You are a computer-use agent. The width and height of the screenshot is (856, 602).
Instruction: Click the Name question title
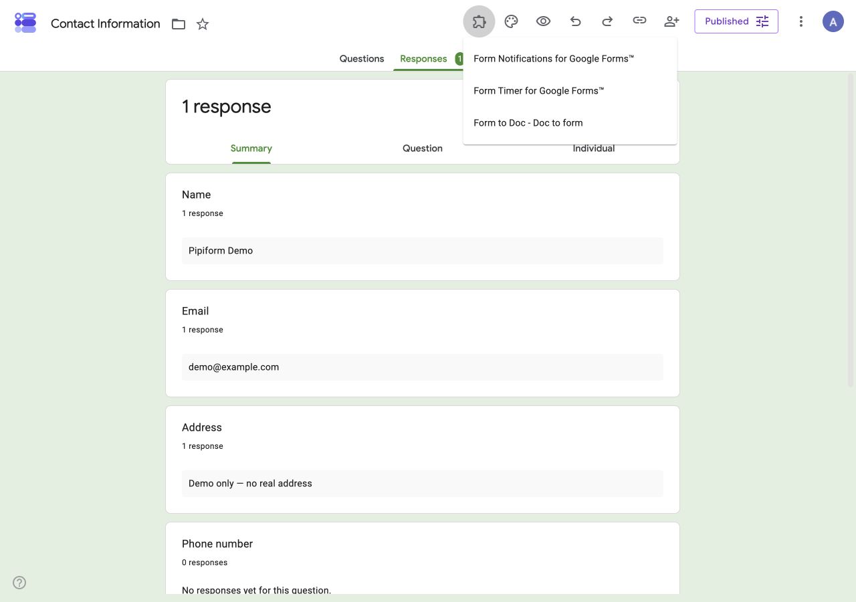[197, 195]
